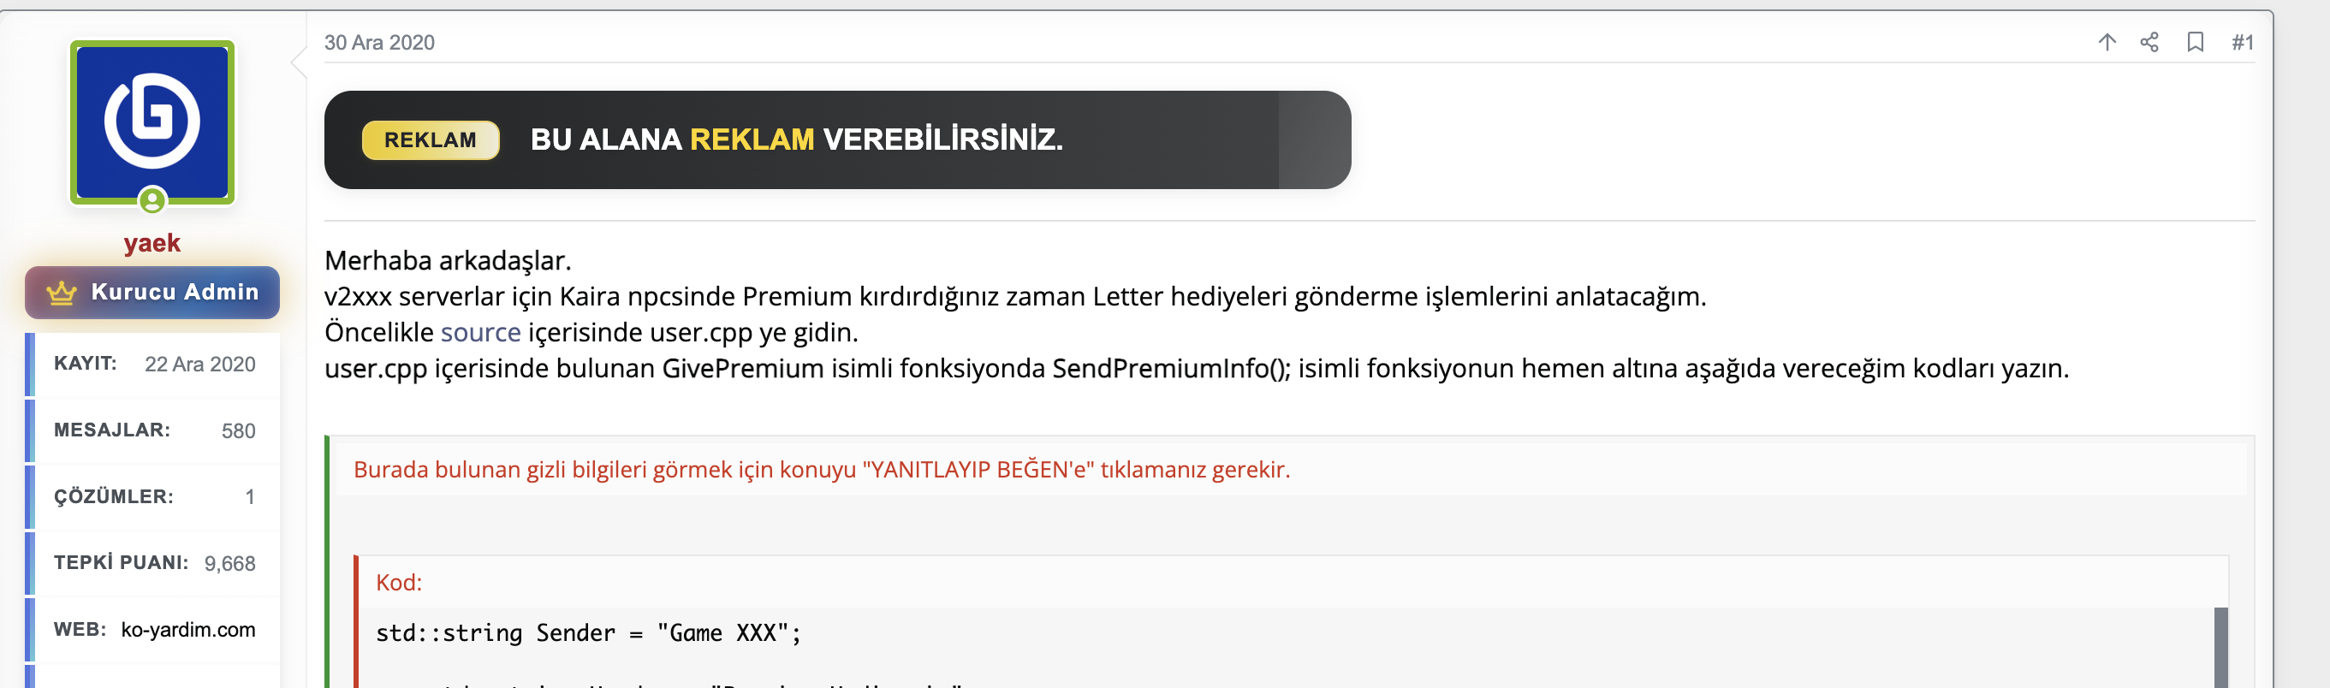Click the red hidden content notice text

[821, 469]
